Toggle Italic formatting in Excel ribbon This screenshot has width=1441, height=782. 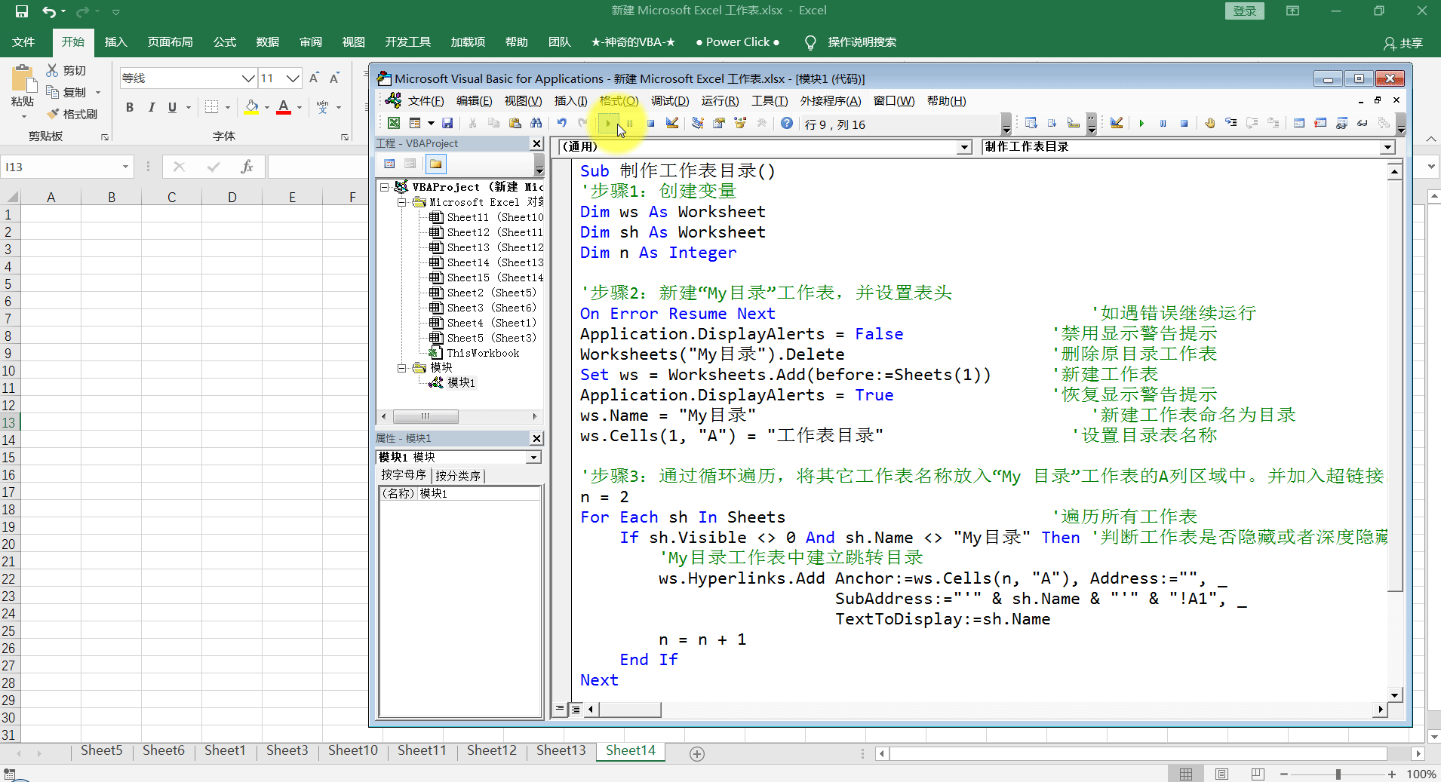click(151, 107)
